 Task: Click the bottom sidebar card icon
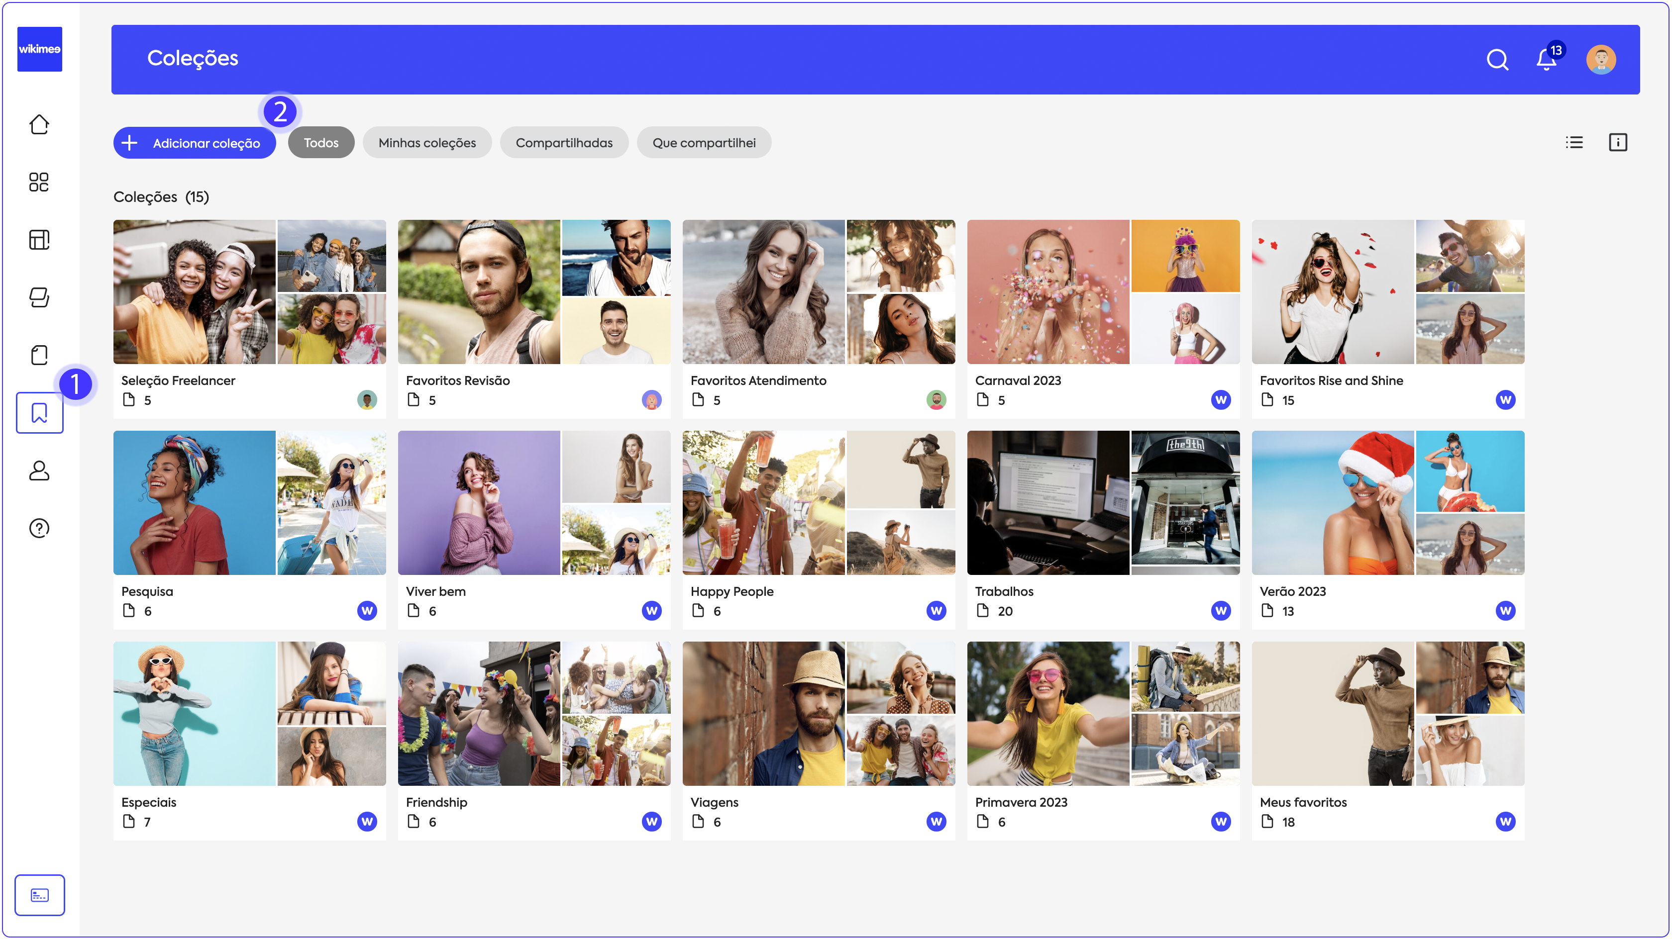pyautogui.click(x=40, y=895)
